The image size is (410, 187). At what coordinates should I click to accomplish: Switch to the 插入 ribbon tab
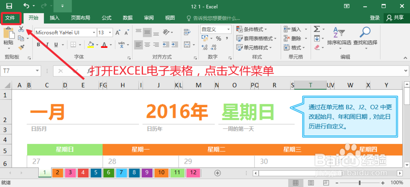pos(55,18)
